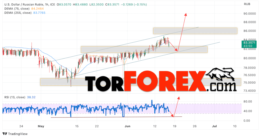Click the TradingView logo icon
261x138 pixels.
(x=5, y=134)
